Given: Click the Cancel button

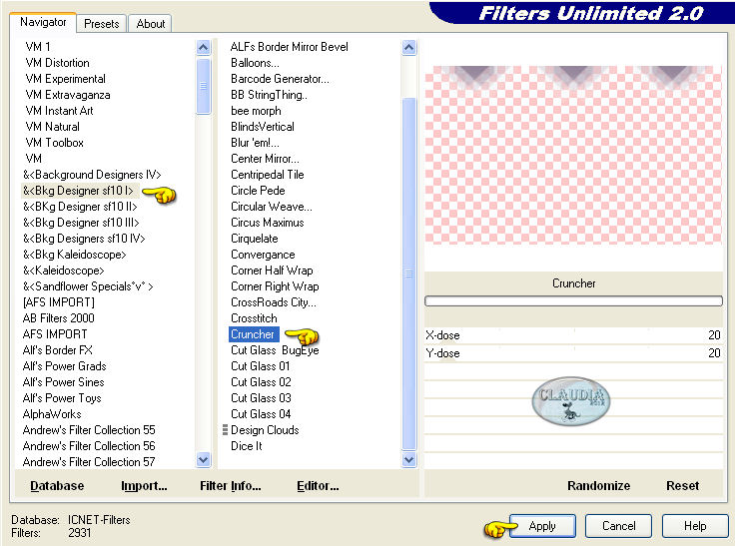Looking at the screenshot, I should pyautogui.click(x=618, y=526).
